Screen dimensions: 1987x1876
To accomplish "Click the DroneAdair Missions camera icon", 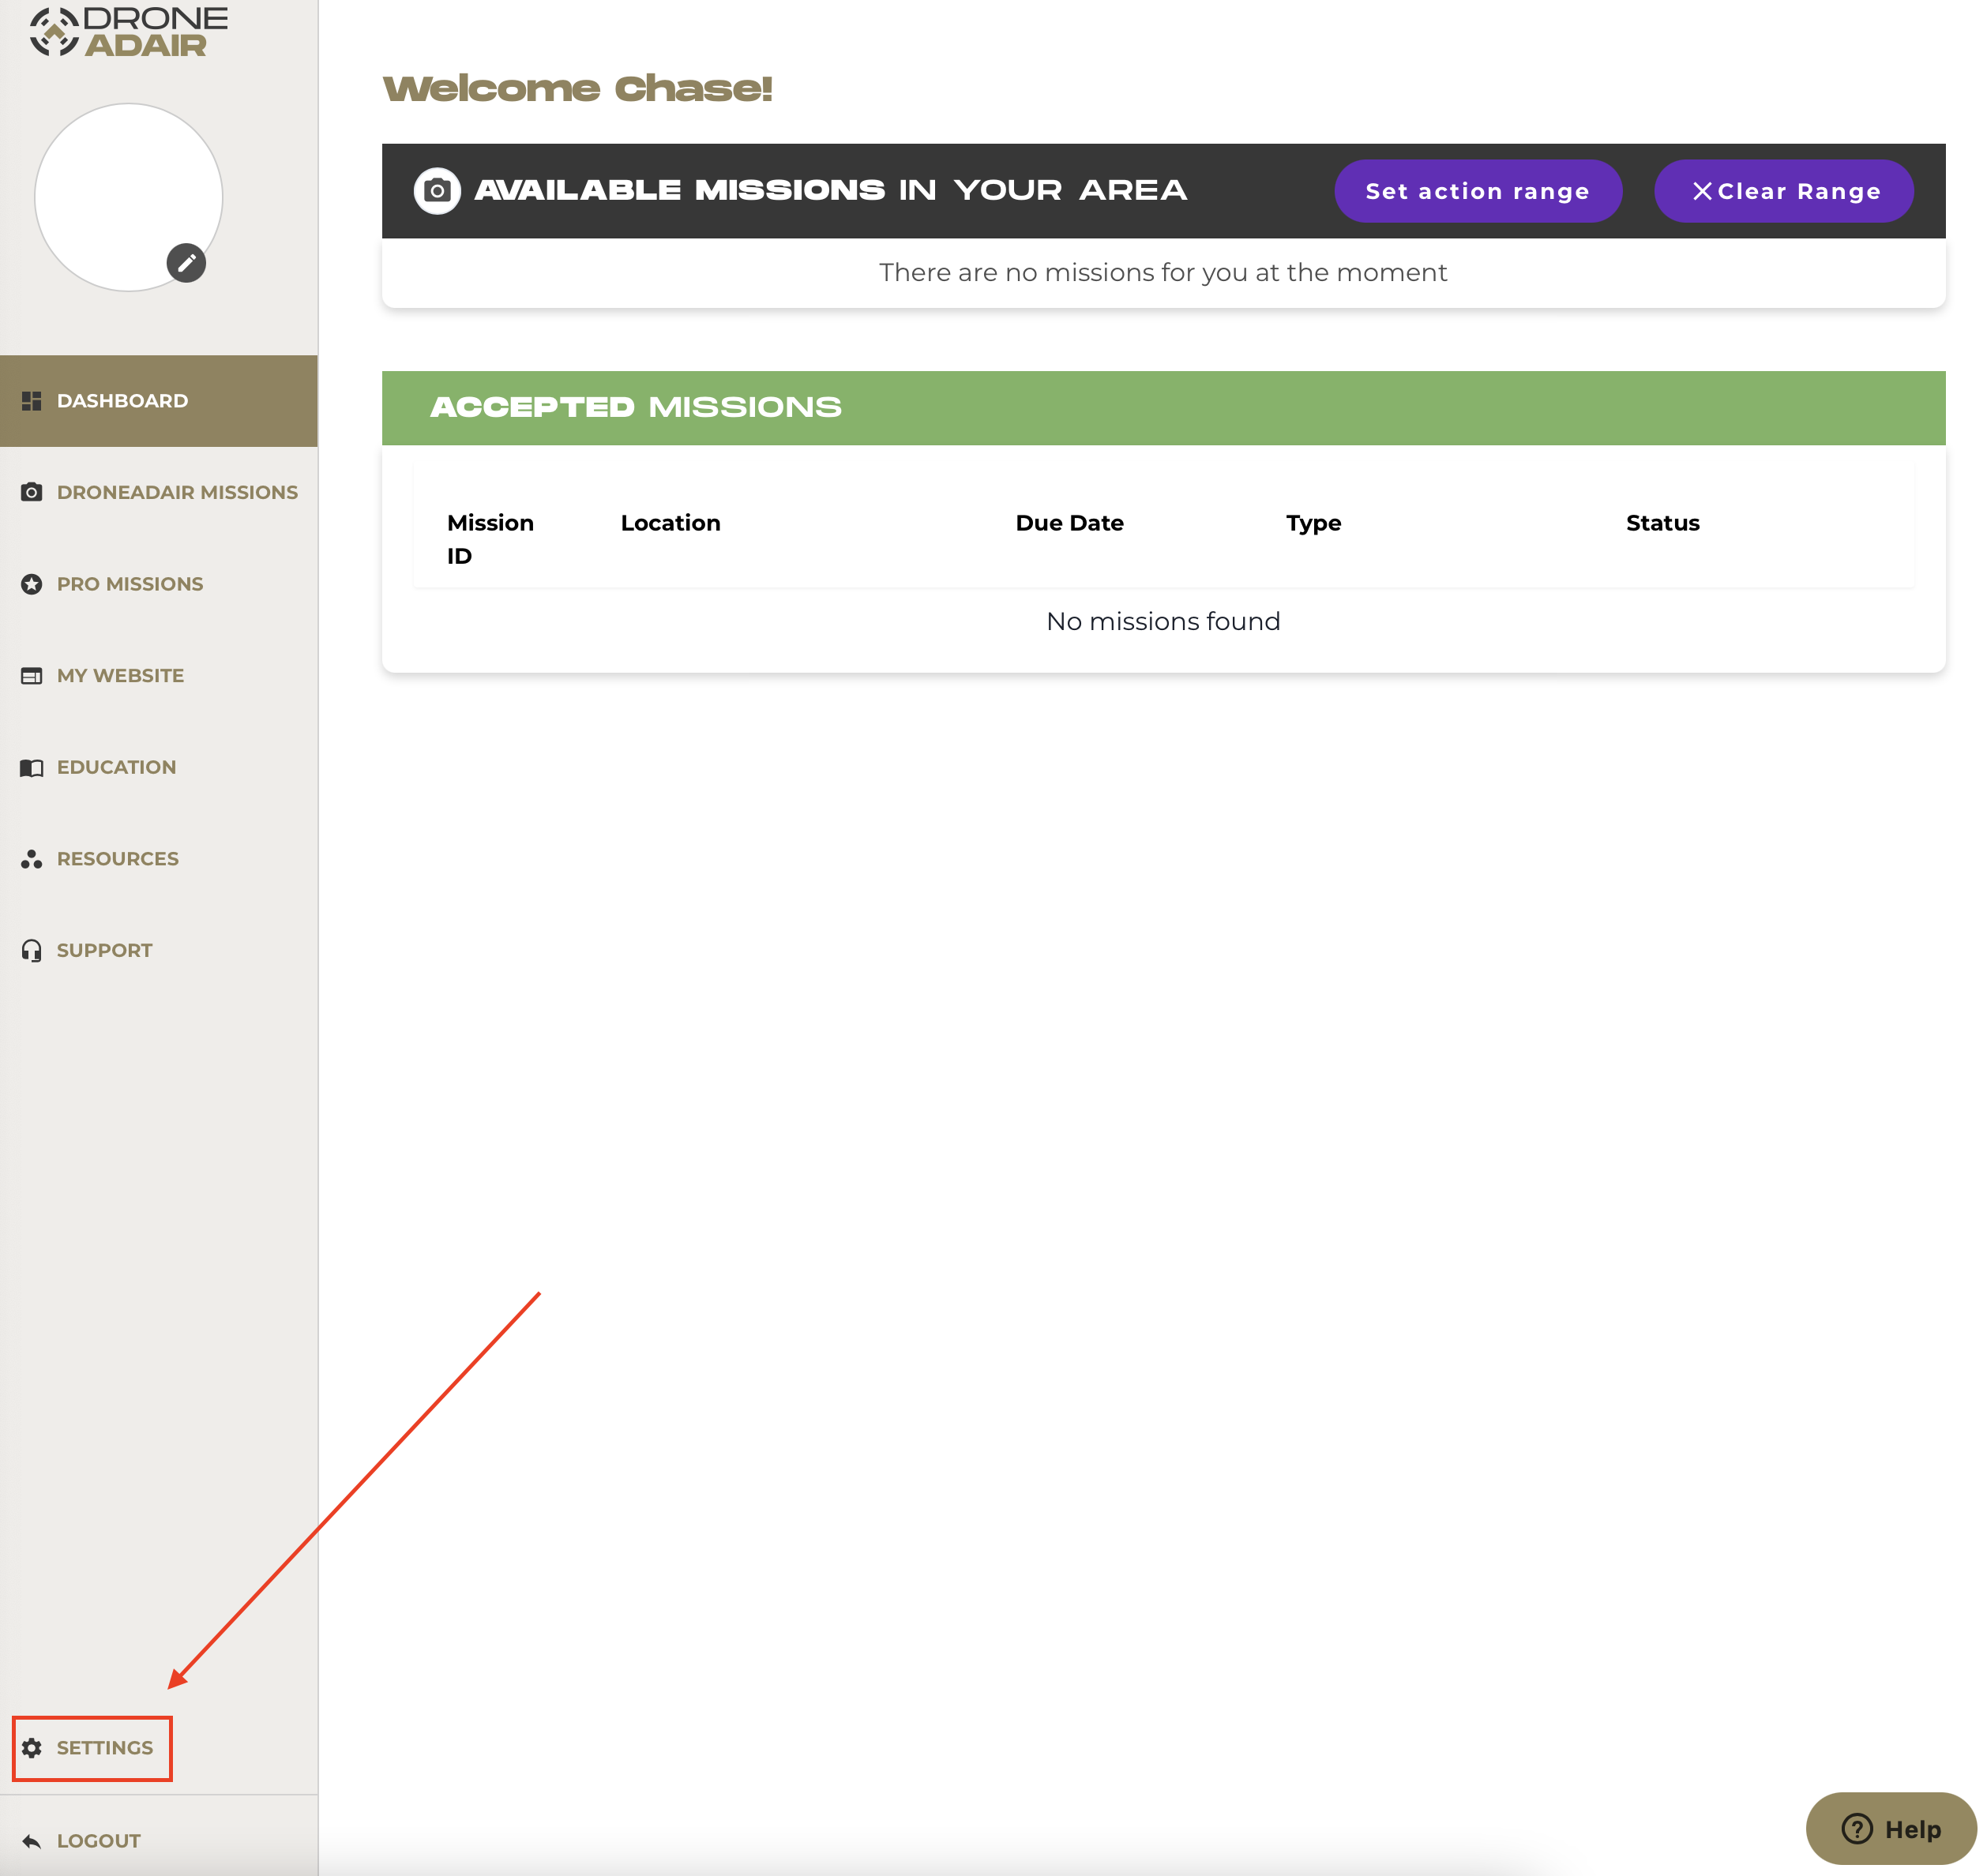I will [32, 492].
